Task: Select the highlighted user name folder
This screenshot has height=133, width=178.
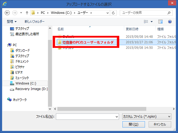Action: 88,42
